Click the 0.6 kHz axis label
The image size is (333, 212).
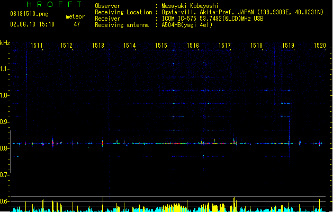4,201
